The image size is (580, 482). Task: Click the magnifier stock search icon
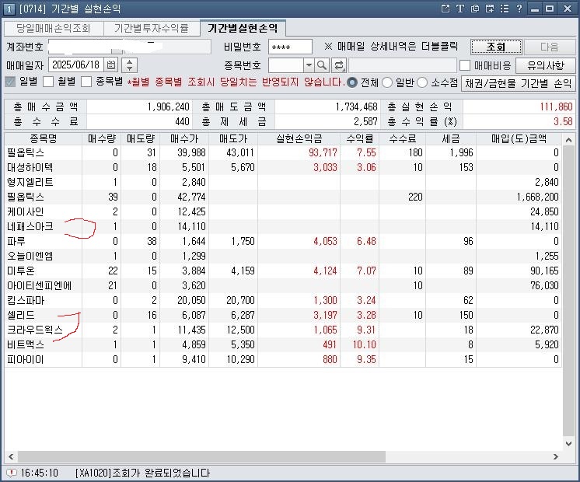click(x=322, y=65)
